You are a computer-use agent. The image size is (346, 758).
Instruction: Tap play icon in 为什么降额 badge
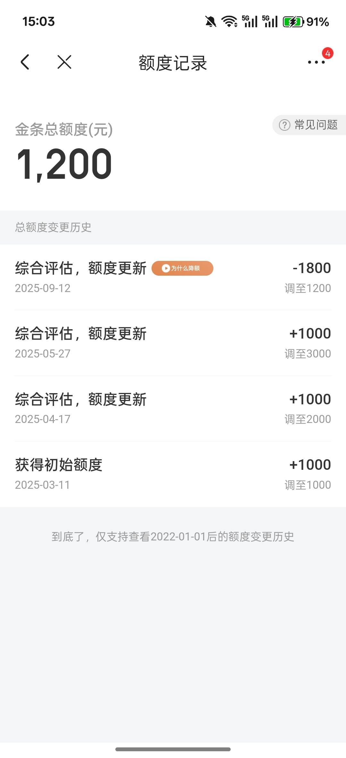(x=166, y=268)
